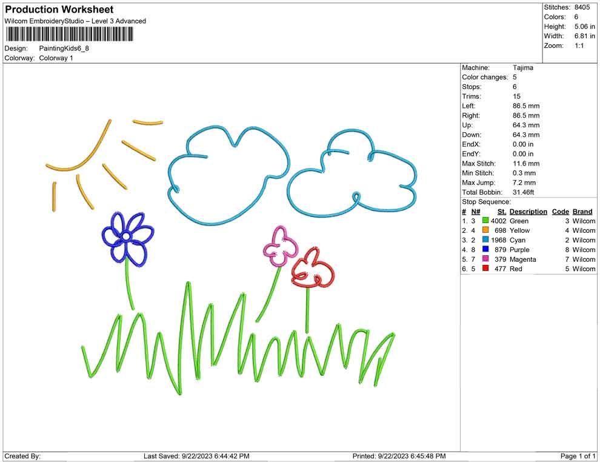Click the 'Down:' extent label

pos(472,135)
